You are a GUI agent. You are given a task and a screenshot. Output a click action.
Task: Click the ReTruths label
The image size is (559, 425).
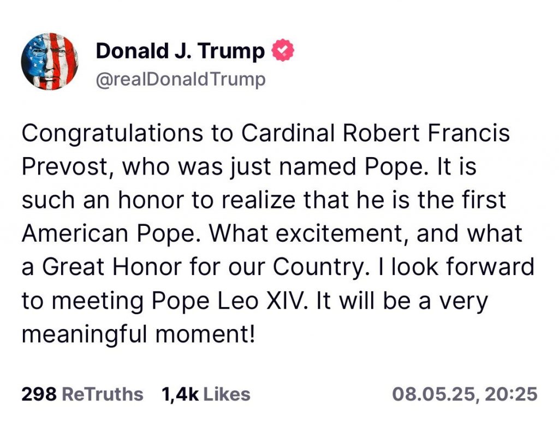click(x=103, y=394)
